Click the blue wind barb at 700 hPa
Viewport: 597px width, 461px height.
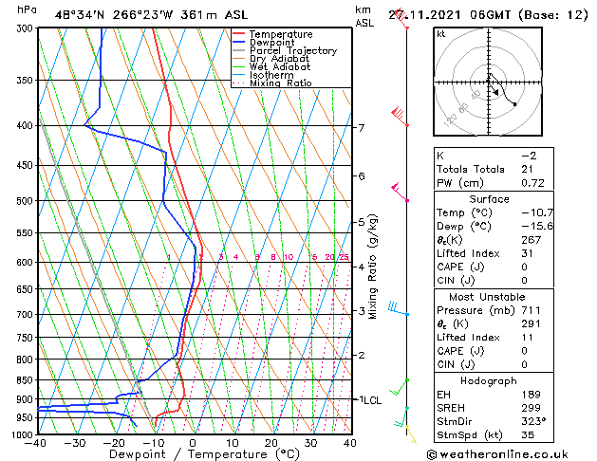point(399,309)
